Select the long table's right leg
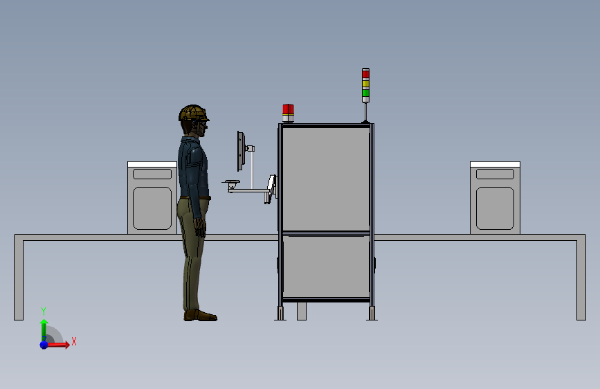This screenshot has height=389, width=600. (x=581, y=279)
